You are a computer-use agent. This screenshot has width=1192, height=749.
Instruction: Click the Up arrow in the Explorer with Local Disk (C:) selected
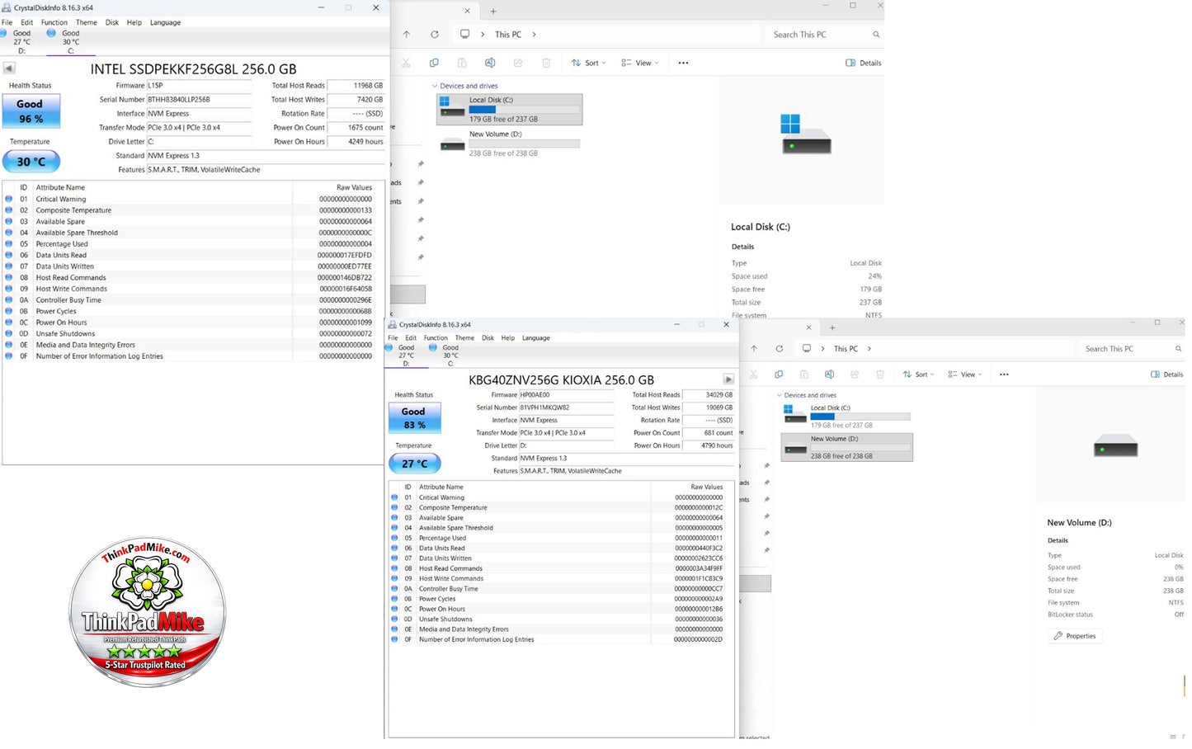pyautogui.click(x=407, y=35)
